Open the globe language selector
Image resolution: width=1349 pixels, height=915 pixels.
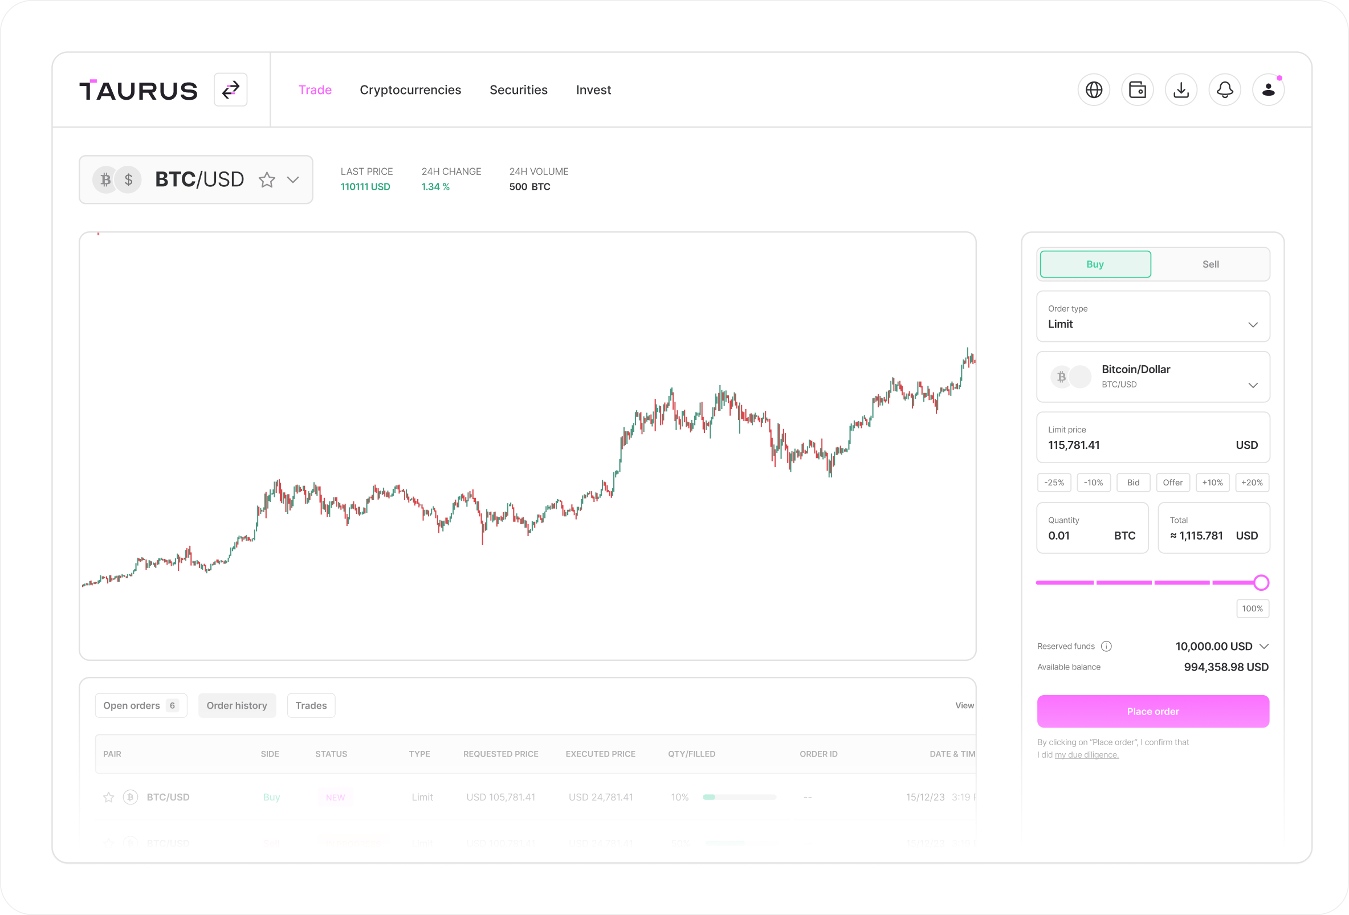[1094, 90]
